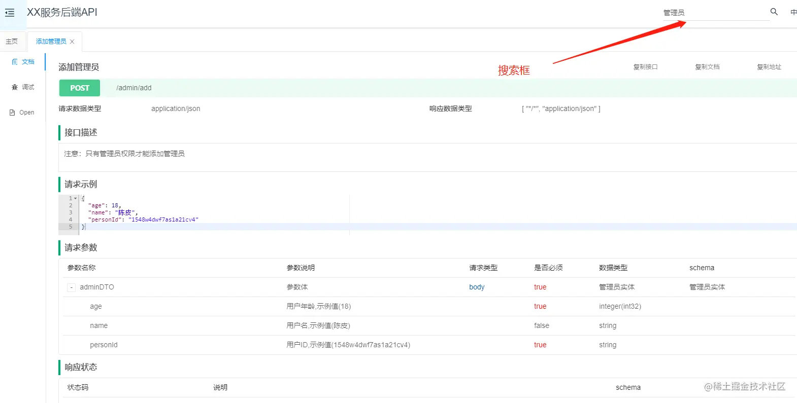This screenshot has height=403, width=797.
Task: Click the 状态码 column header
Action: click(x=78, y=387)
